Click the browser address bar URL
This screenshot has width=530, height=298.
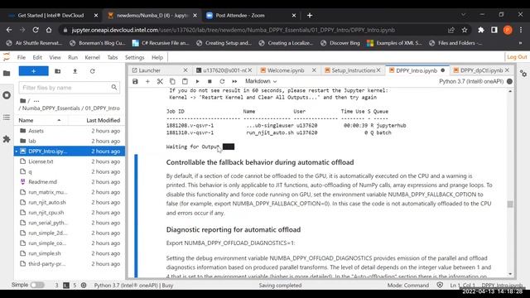click(x=234, y=30)
